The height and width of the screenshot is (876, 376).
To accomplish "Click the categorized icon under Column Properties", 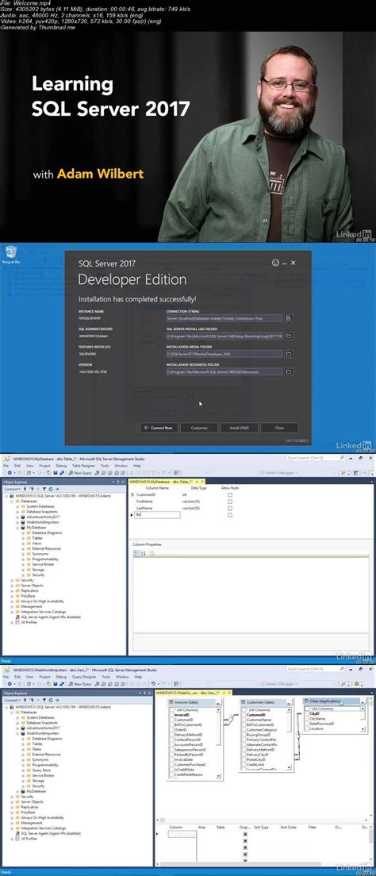I will 136,553.
